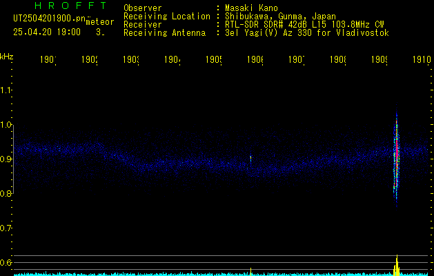
Task: Click observer name Masaki Kano
Action: click(x=251, y=8)
